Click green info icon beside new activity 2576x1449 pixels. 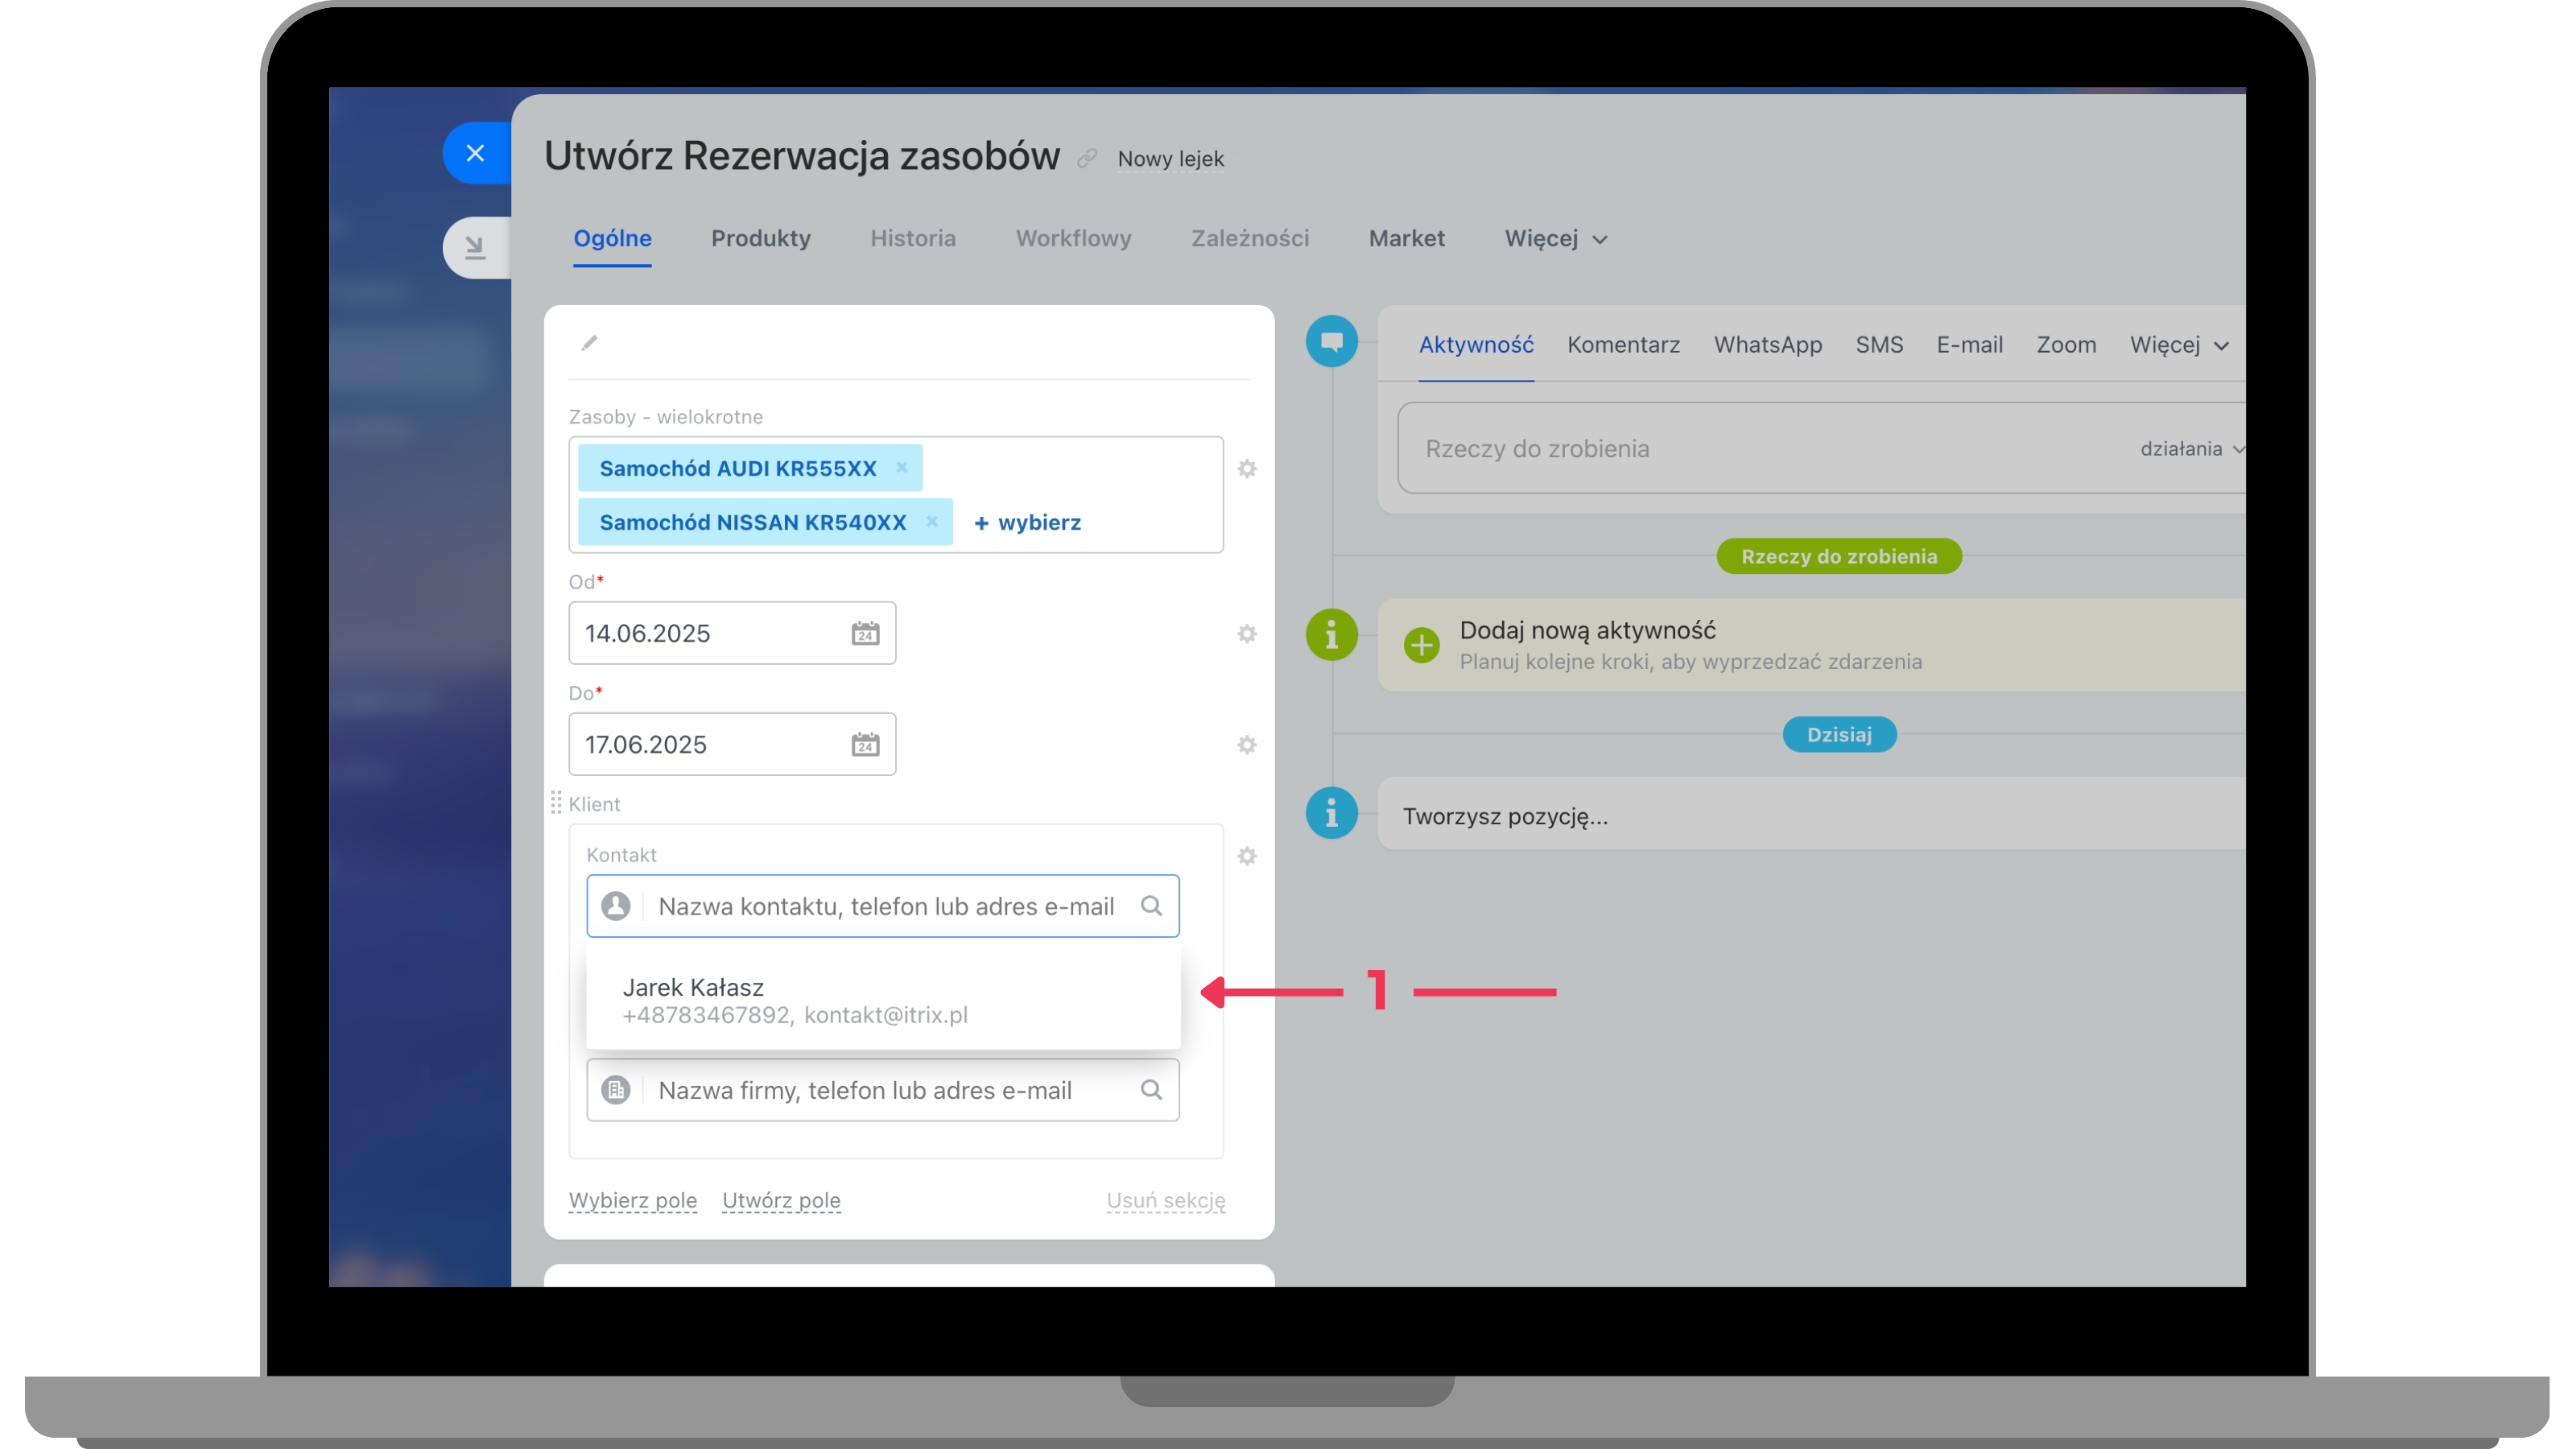click(1332, 634)
